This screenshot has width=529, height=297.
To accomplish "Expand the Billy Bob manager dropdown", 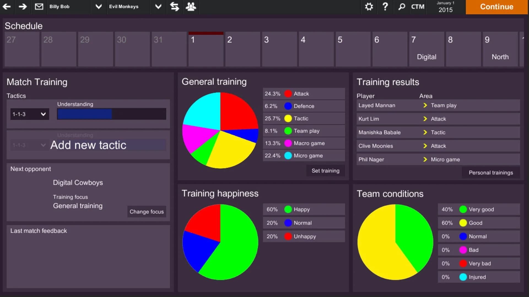I will point(98,7).
